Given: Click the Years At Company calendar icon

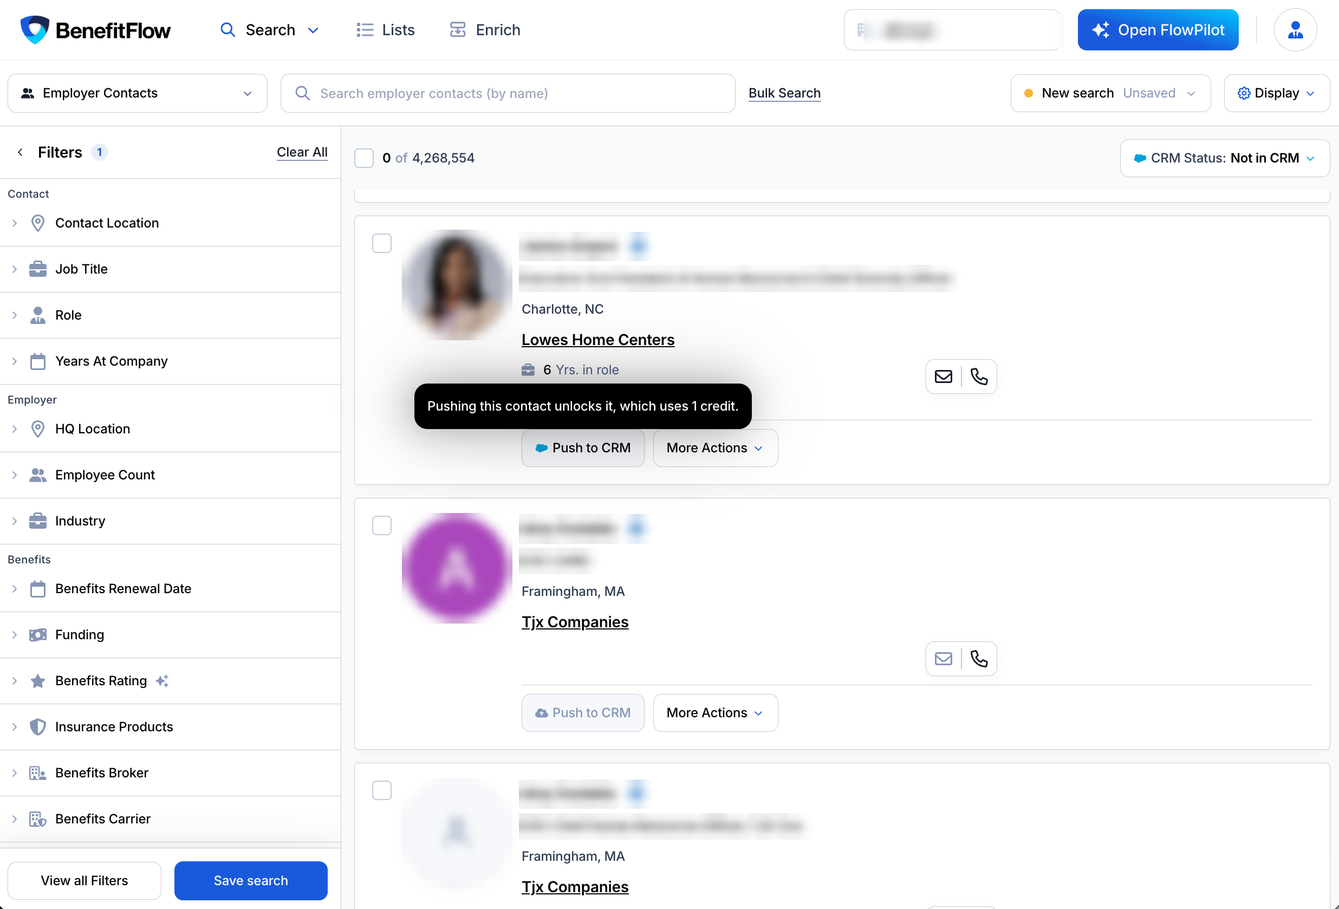Looking at the screenshot, I should [38, 361].
